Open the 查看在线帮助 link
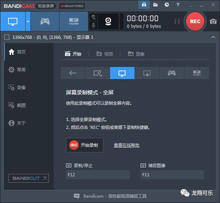Image resolution: width=220 pixels, height=203 pixels. (x=127, y=145)
